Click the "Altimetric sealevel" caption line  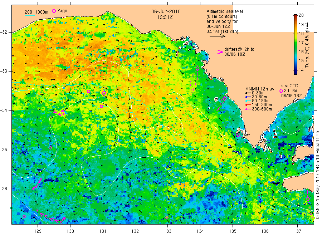click(x=225, y=11)
